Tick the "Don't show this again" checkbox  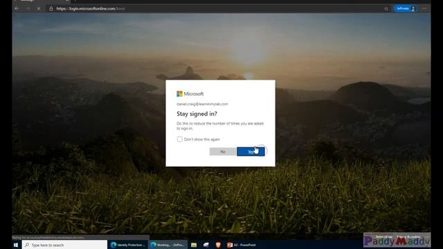coord(180,139)
